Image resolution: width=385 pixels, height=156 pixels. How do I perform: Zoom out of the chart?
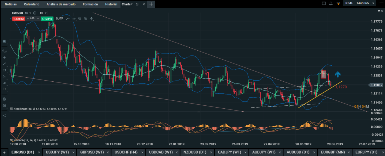click(x=80, y=19)
